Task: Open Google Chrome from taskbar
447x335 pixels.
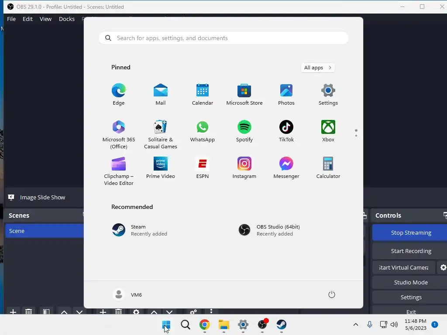Action: tap(205, 325)
